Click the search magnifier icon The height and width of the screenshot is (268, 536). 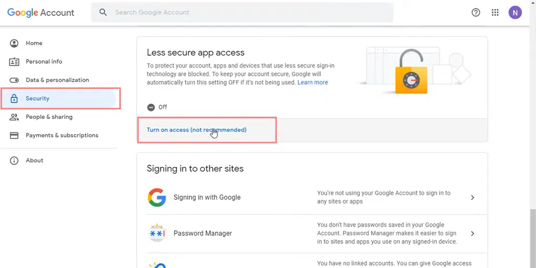(x=103, y=12)
